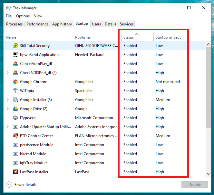Click the Disable button
This screenshot has height=195, width=214.
point(195,185)
